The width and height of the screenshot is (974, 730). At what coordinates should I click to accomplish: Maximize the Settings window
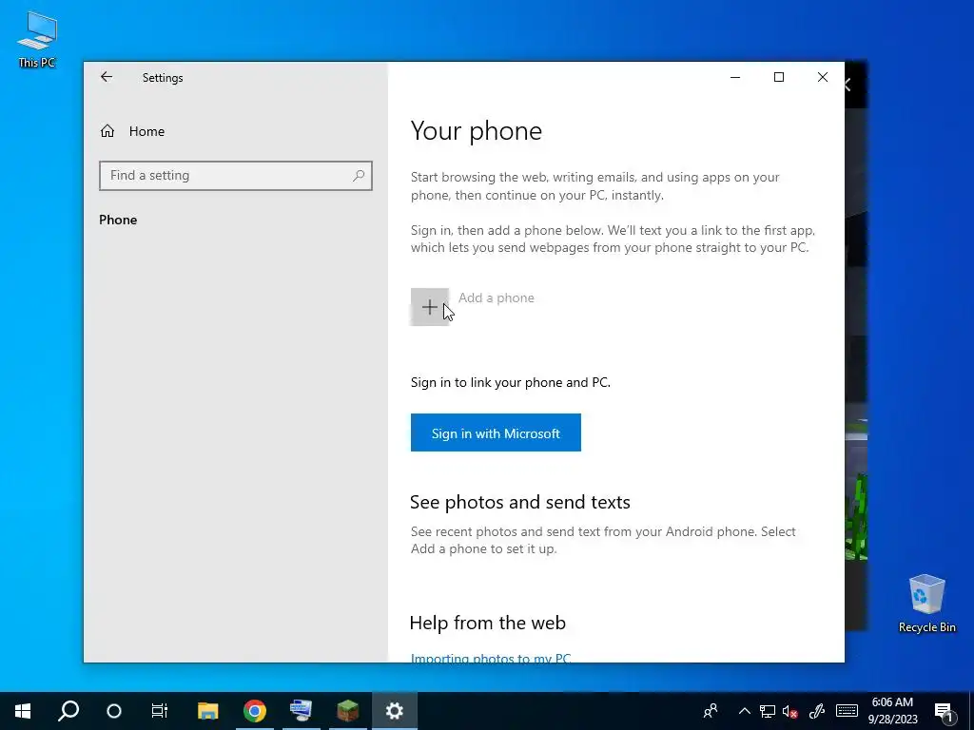pyautogui.click(x=779, y=77)
